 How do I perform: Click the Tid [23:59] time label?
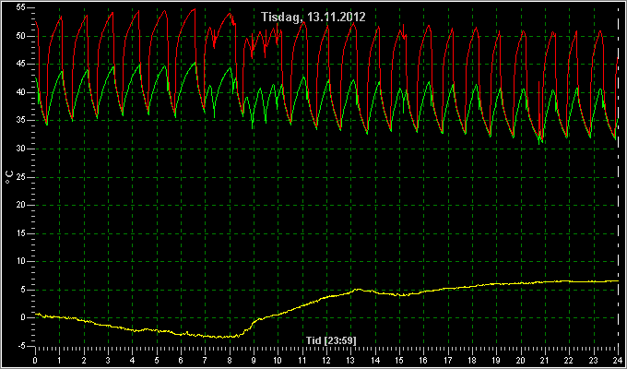click(x=331, y=340)
